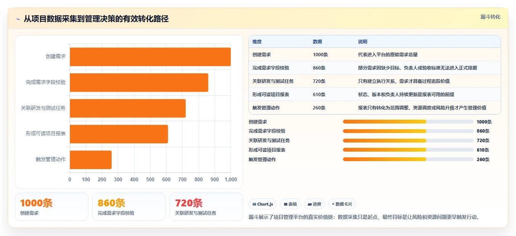Click the 触发管理动作 chart bar
Screen dimensions: 516x236
point(91,160)
